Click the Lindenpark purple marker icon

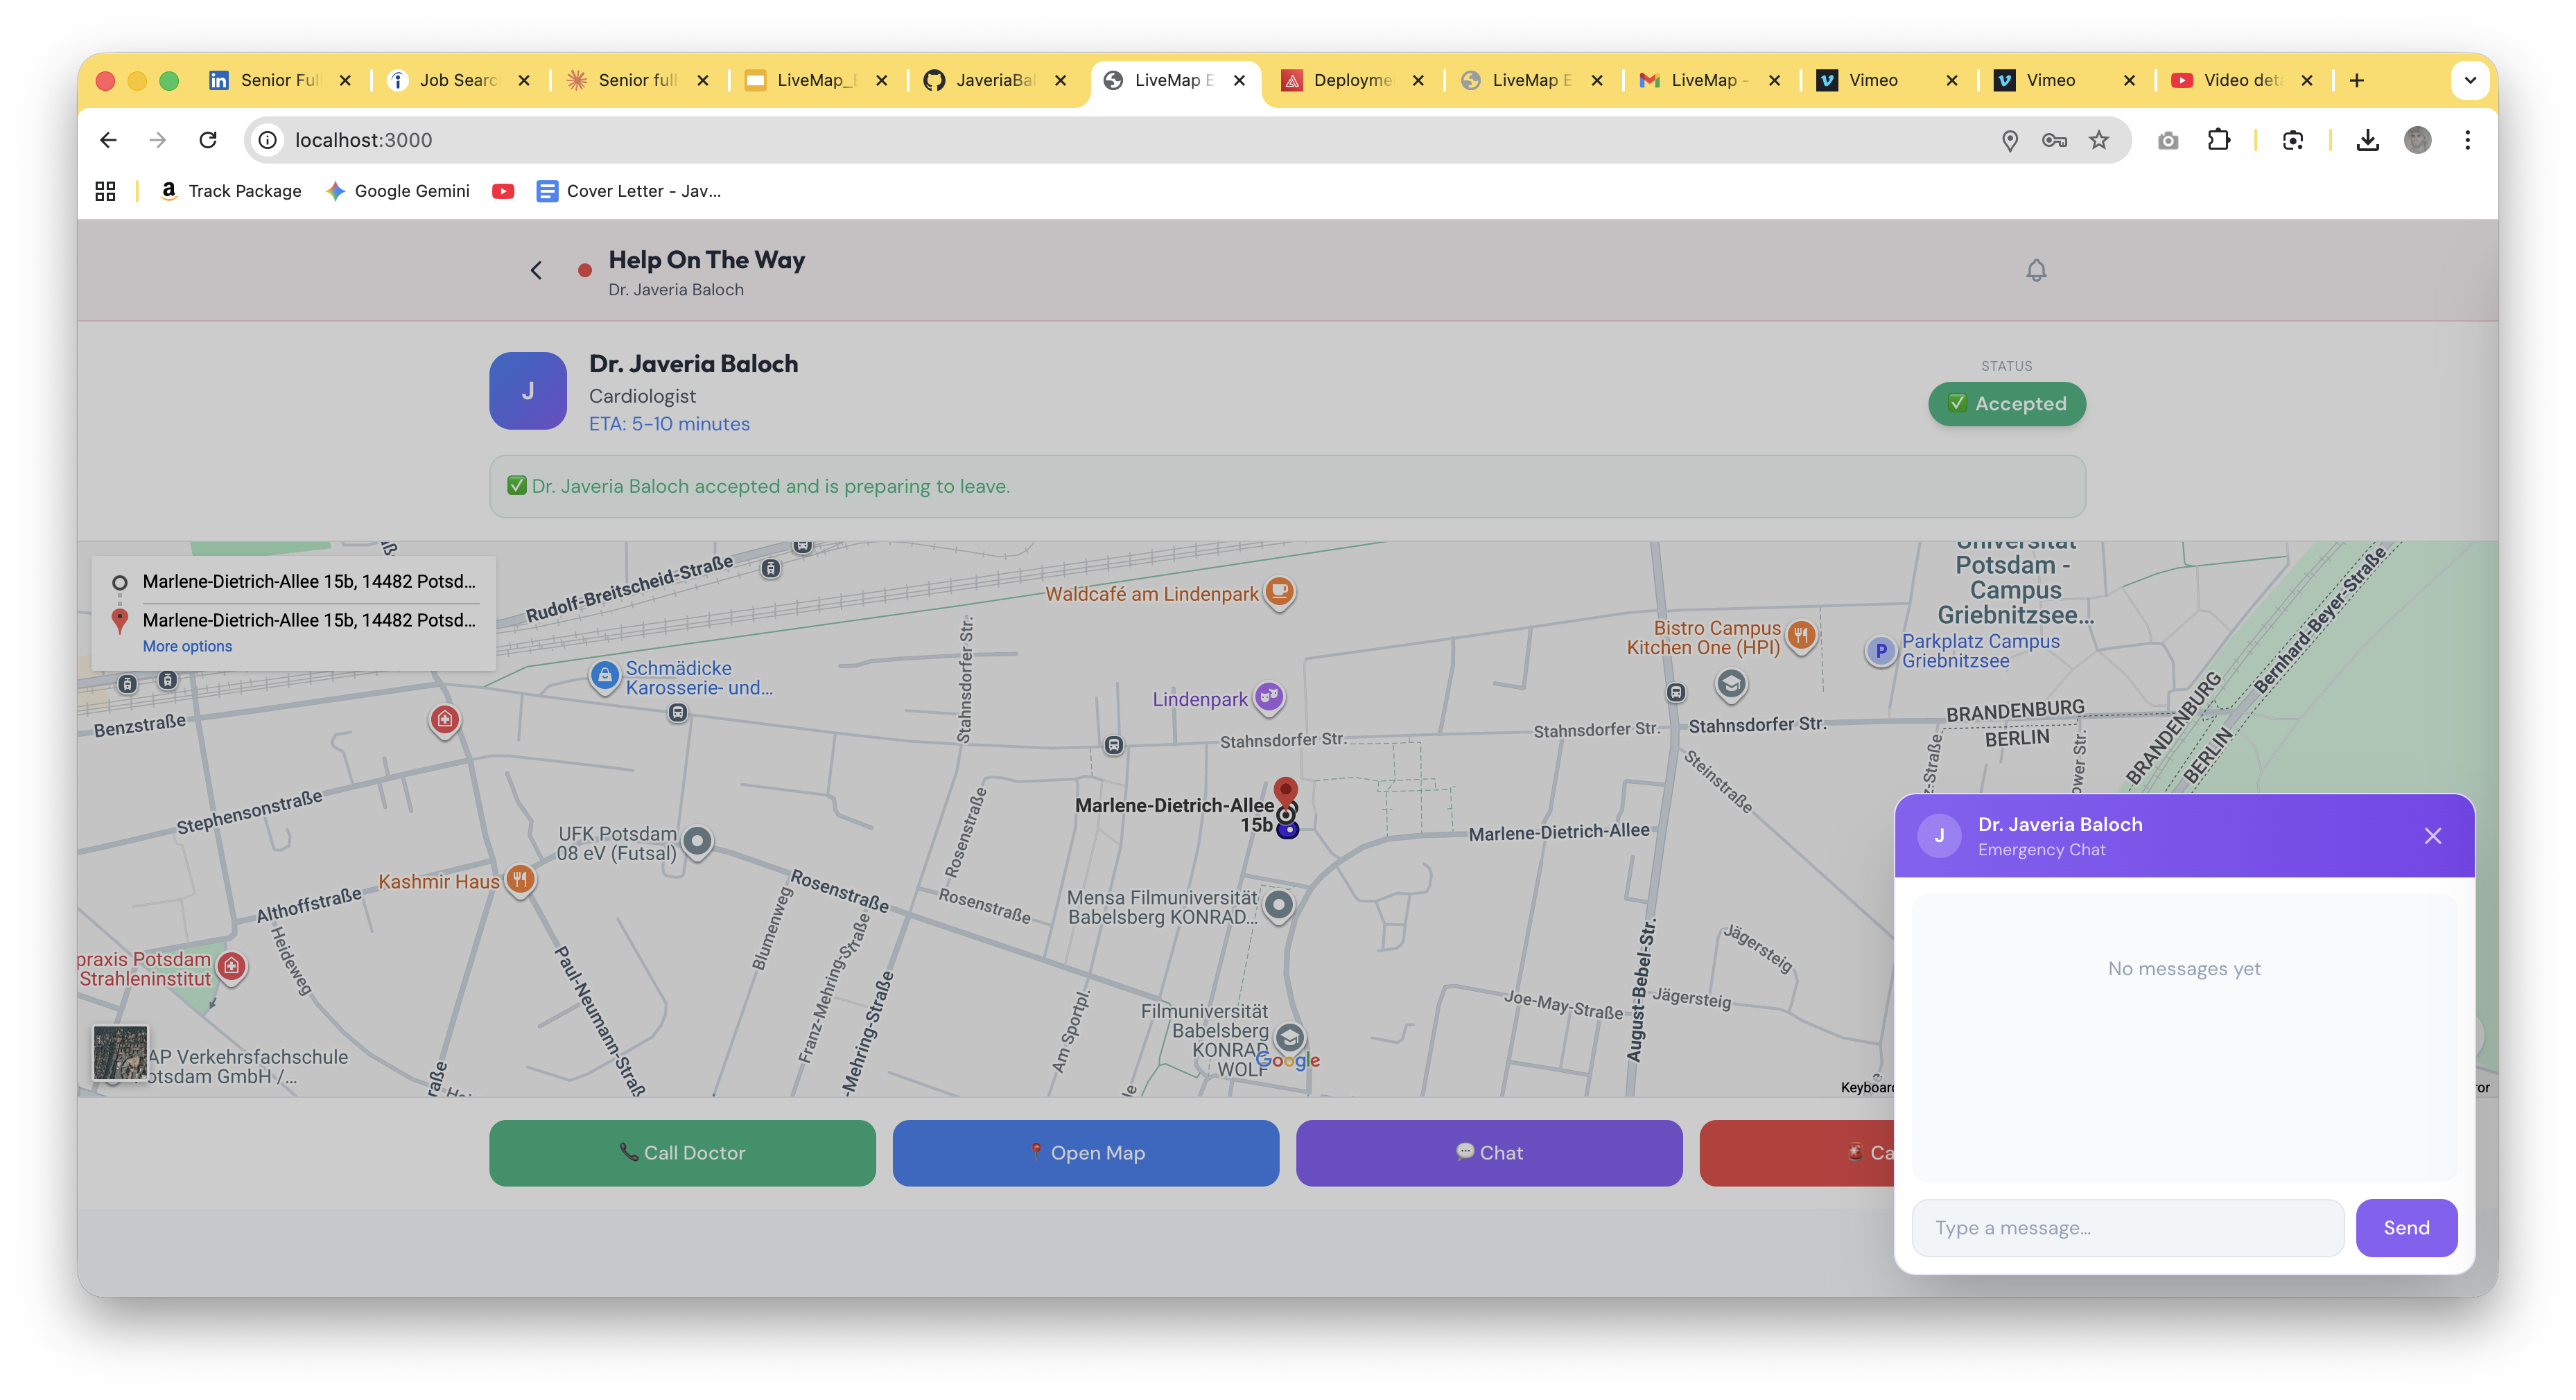coord(1269,696)
